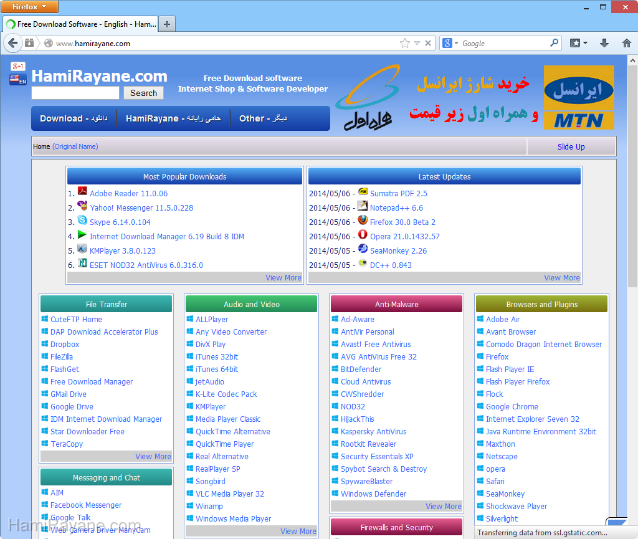
Task: Open the address bar history dropdown arrow
Action: 417,43
